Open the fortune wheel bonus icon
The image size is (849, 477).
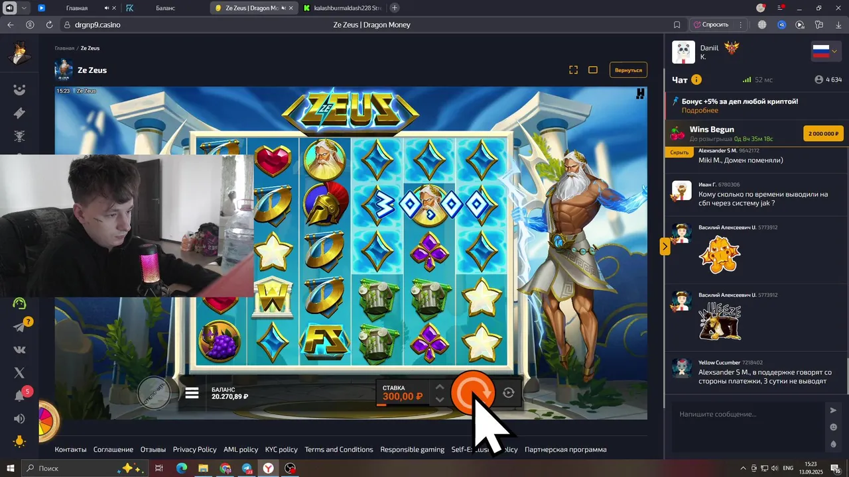(x=48, y=420)
